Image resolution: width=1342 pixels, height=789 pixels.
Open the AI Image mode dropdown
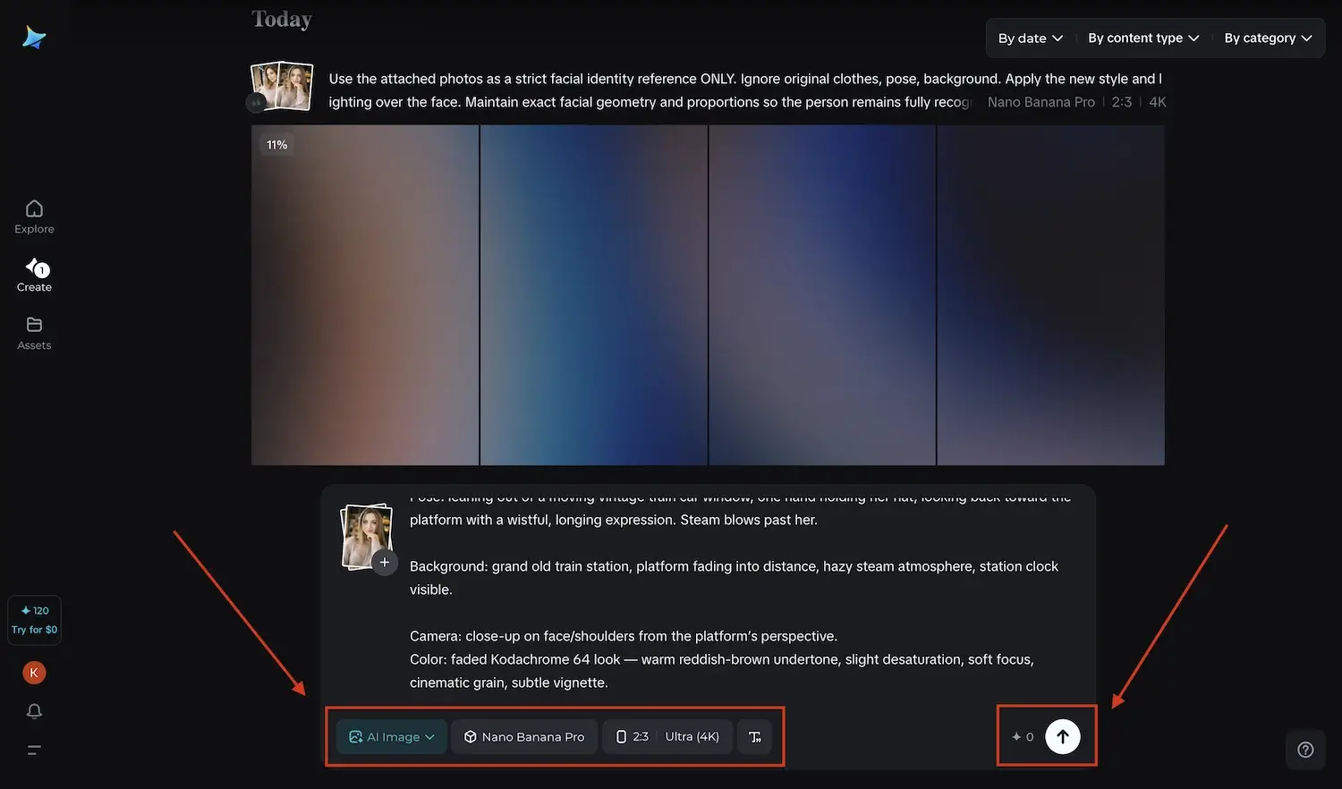[x=392, y=737]
